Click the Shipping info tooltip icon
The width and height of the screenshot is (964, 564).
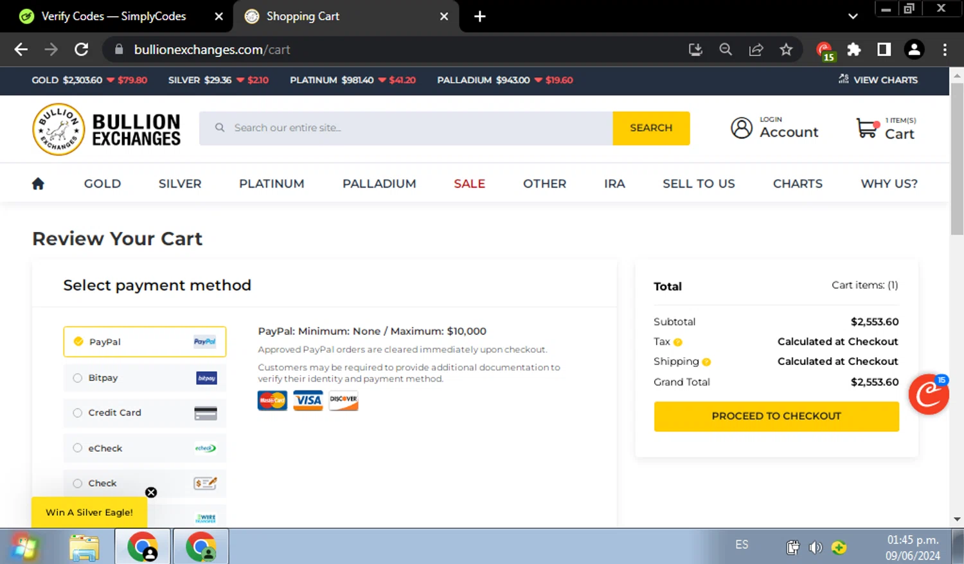point(706,362)
